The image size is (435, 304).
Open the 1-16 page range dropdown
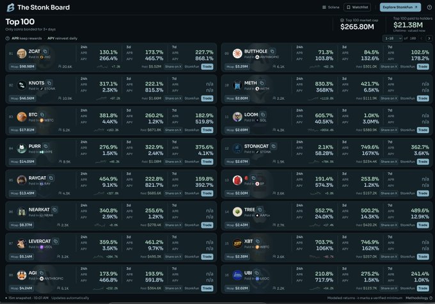(392, 38)
